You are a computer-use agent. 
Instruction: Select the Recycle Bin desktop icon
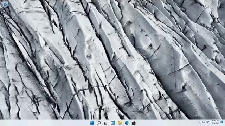pyautogui.click(x=5, y=4)
